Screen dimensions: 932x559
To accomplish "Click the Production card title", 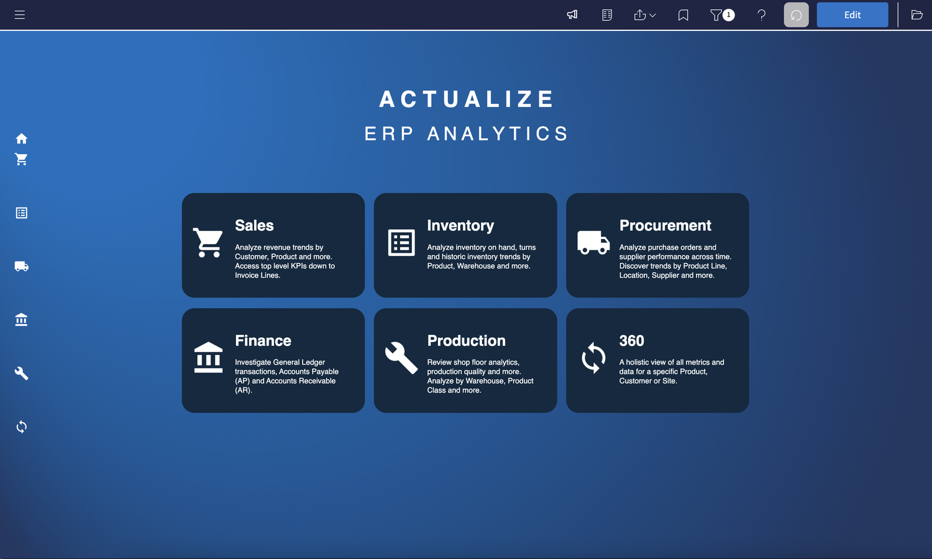I will (x=466, y=340).
